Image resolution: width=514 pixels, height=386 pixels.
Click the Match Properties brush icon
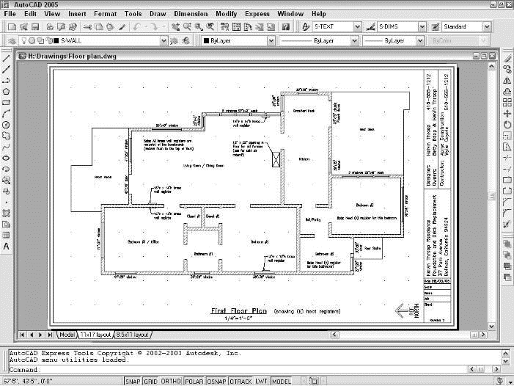(122, 27)
